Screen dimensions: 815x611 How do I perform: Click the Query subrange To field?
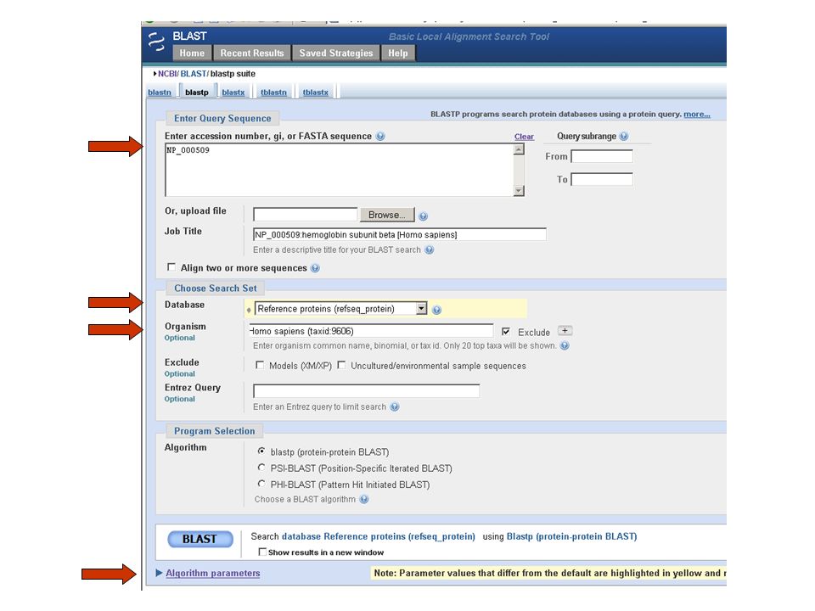tap(602, 180)
